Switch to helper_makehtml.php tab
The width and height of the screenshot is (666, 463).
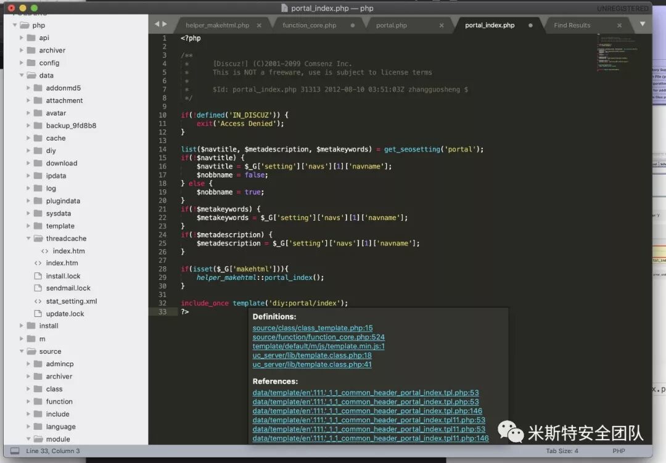click(x=218, y=25)
